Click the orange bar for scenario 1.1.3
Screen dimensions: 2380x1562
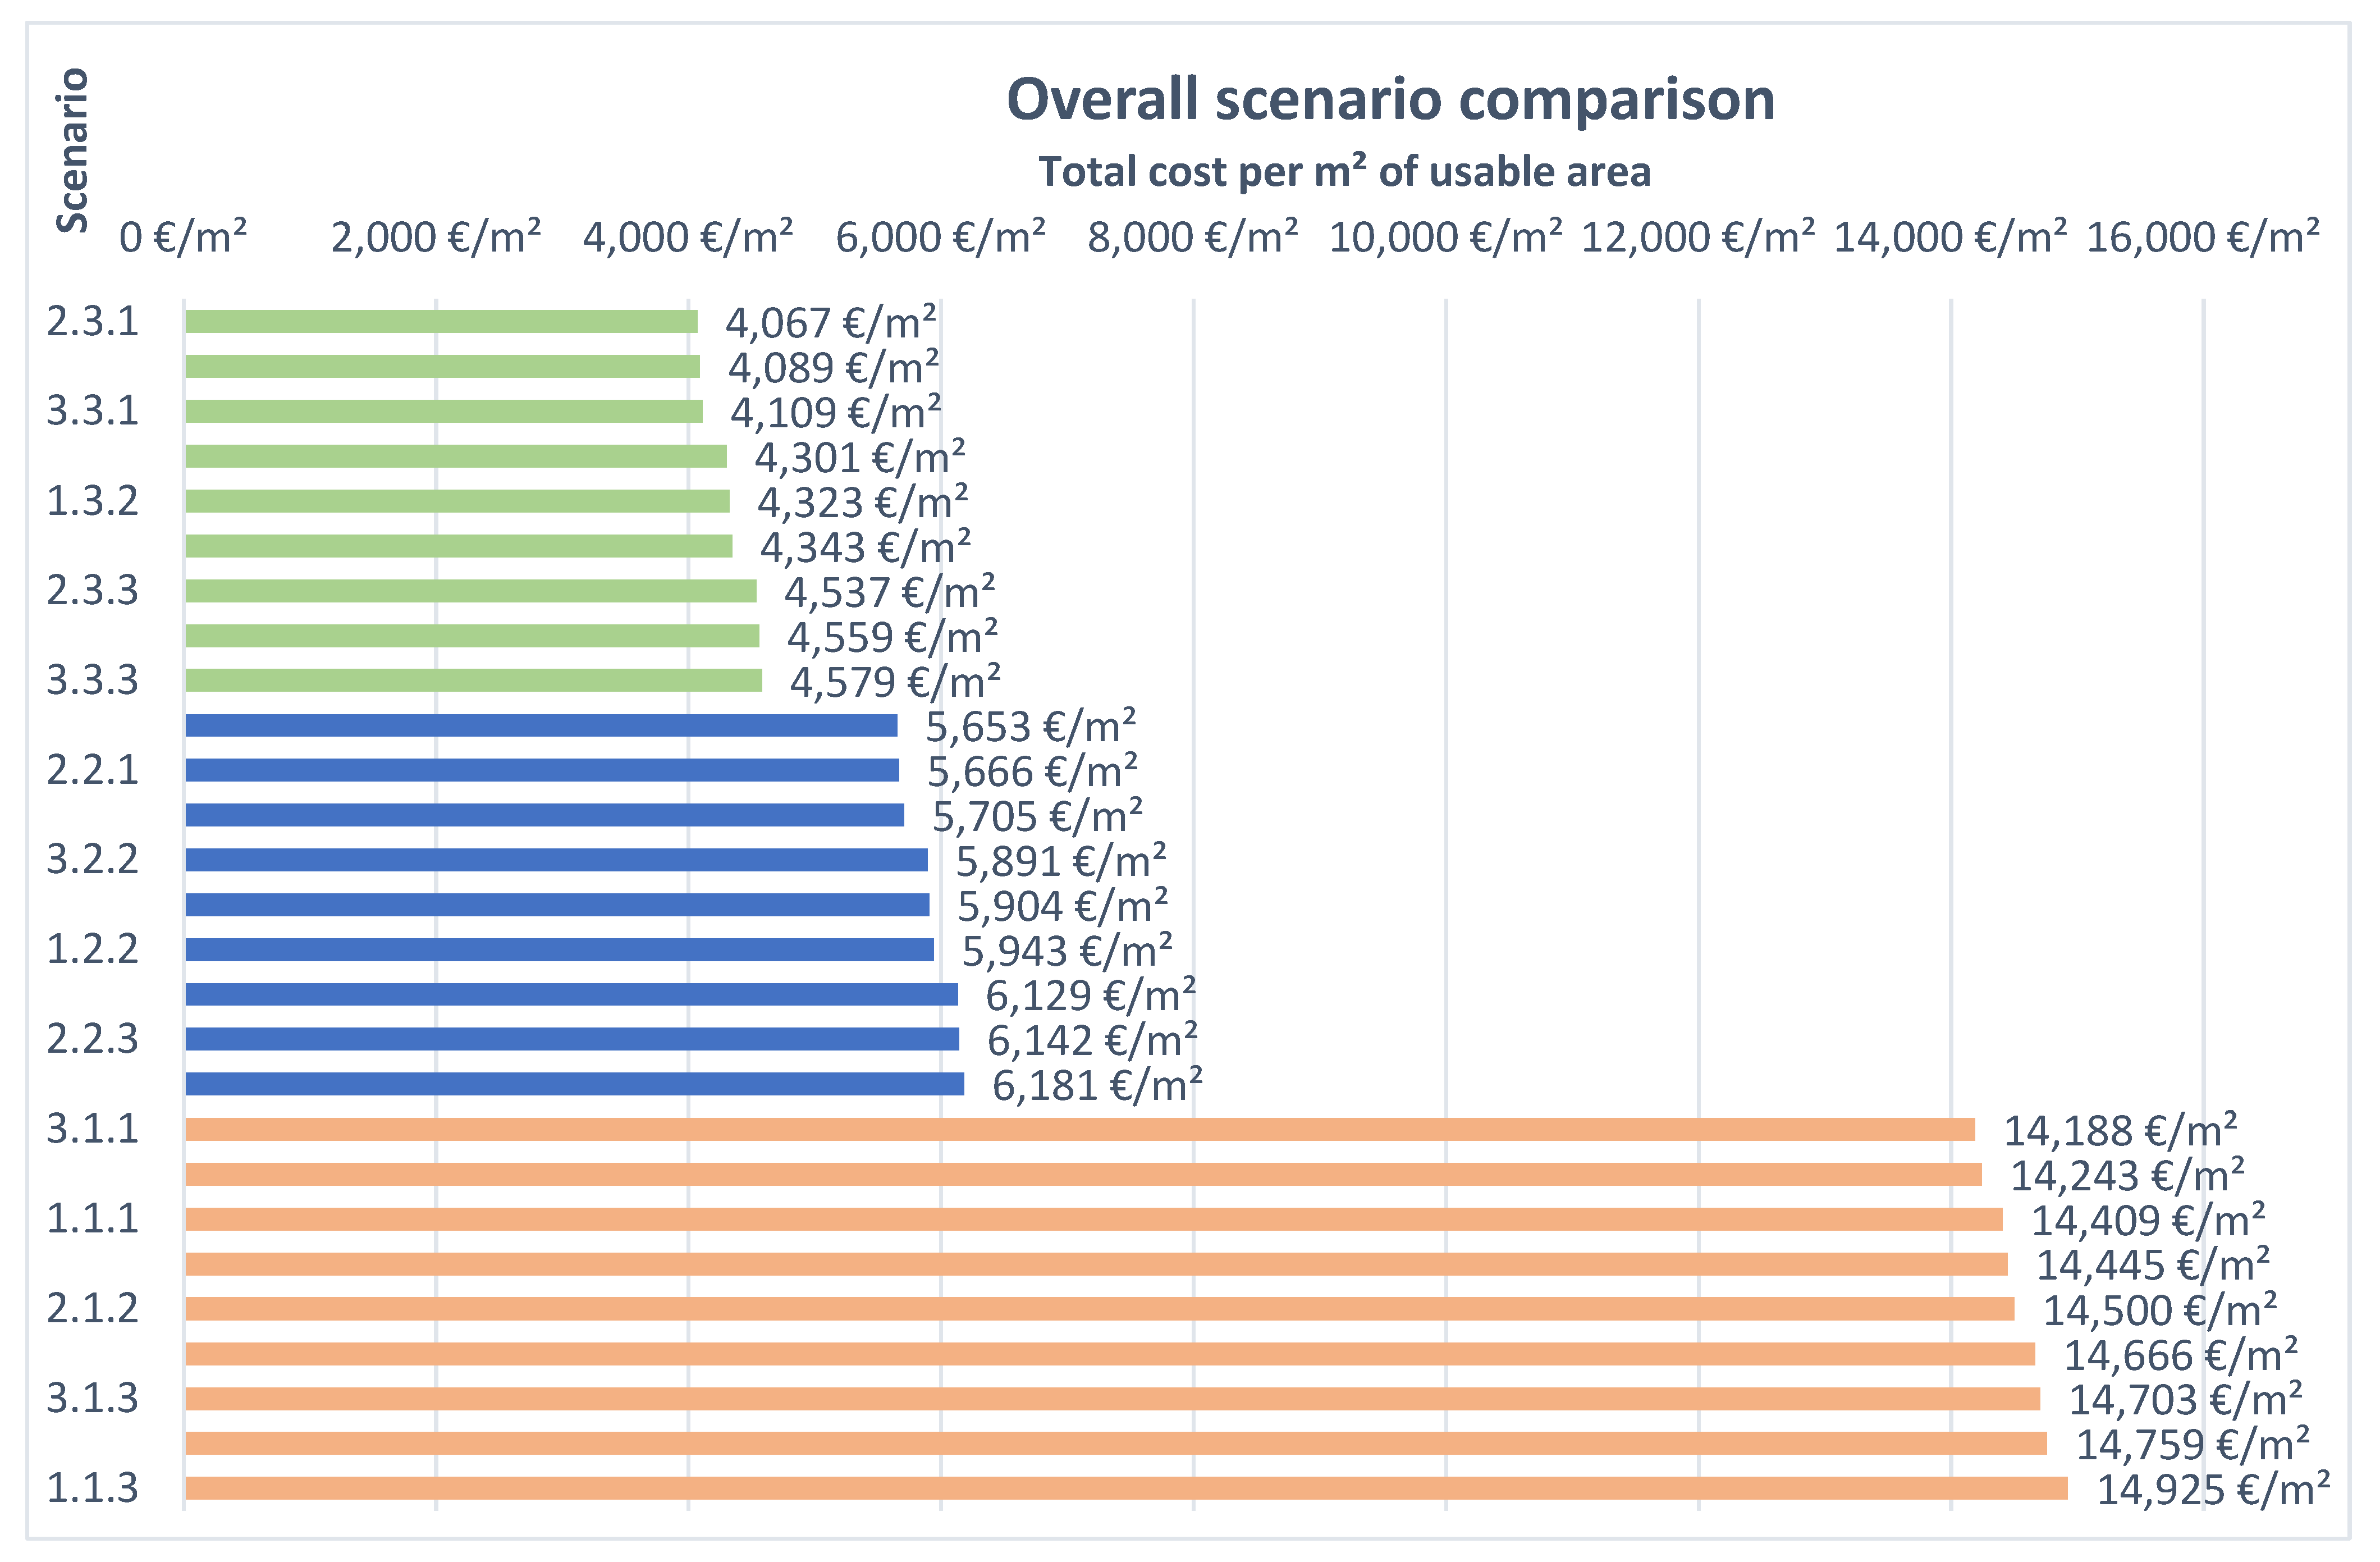click(x=1125, y=1488)
